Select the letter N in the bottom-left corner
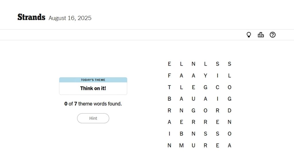The height and width of the screenshot is (165, 294). tap(169, 146)
